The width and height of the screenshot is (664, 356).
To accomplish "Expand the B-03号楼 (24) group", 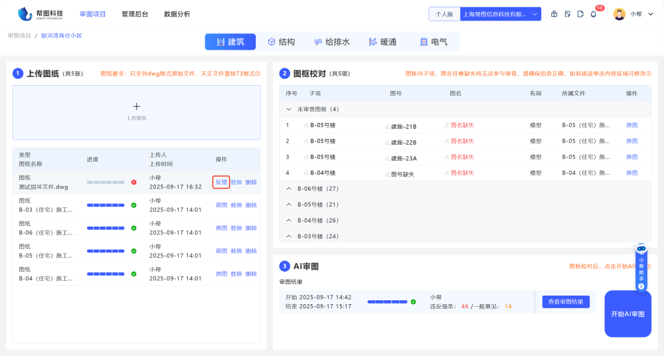I will 289,236.
